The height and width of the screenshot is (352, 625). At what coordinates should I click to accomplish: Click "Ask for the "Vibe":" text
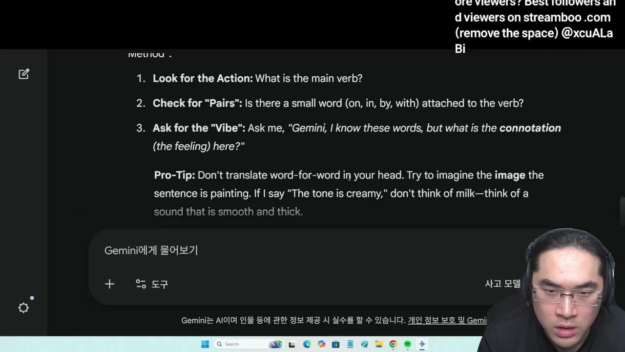(x=199, y=128)
